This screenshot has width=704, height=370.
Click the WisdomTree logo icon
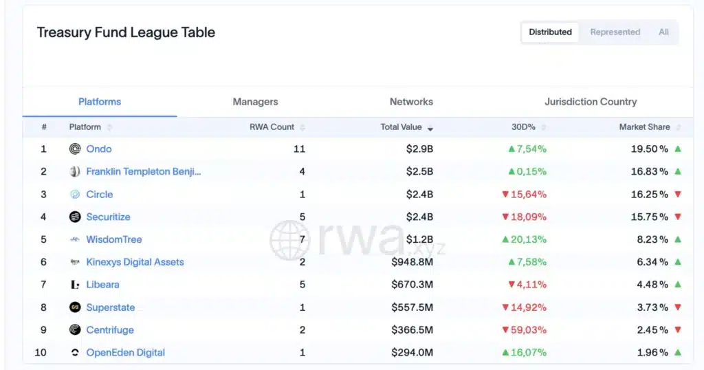(75, 240)
